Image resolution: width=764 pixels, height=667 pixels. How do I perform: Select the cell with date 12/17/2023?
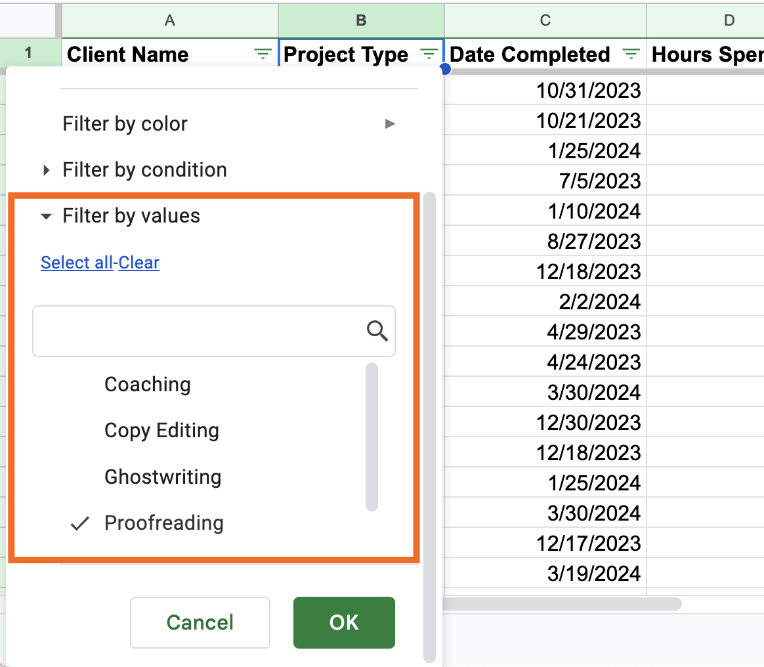545,543
